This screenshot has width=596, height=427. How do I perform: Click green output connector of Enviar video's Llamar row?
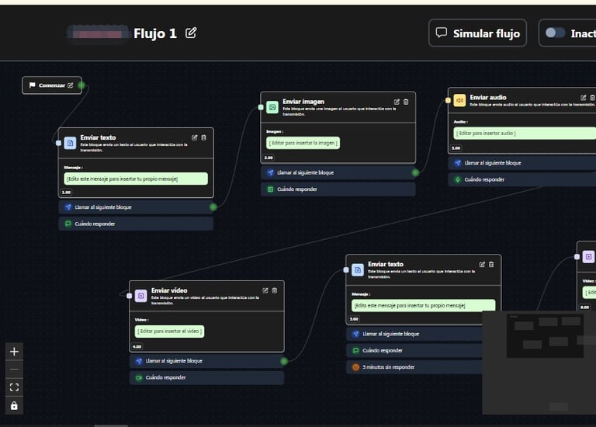pos(284,361)
